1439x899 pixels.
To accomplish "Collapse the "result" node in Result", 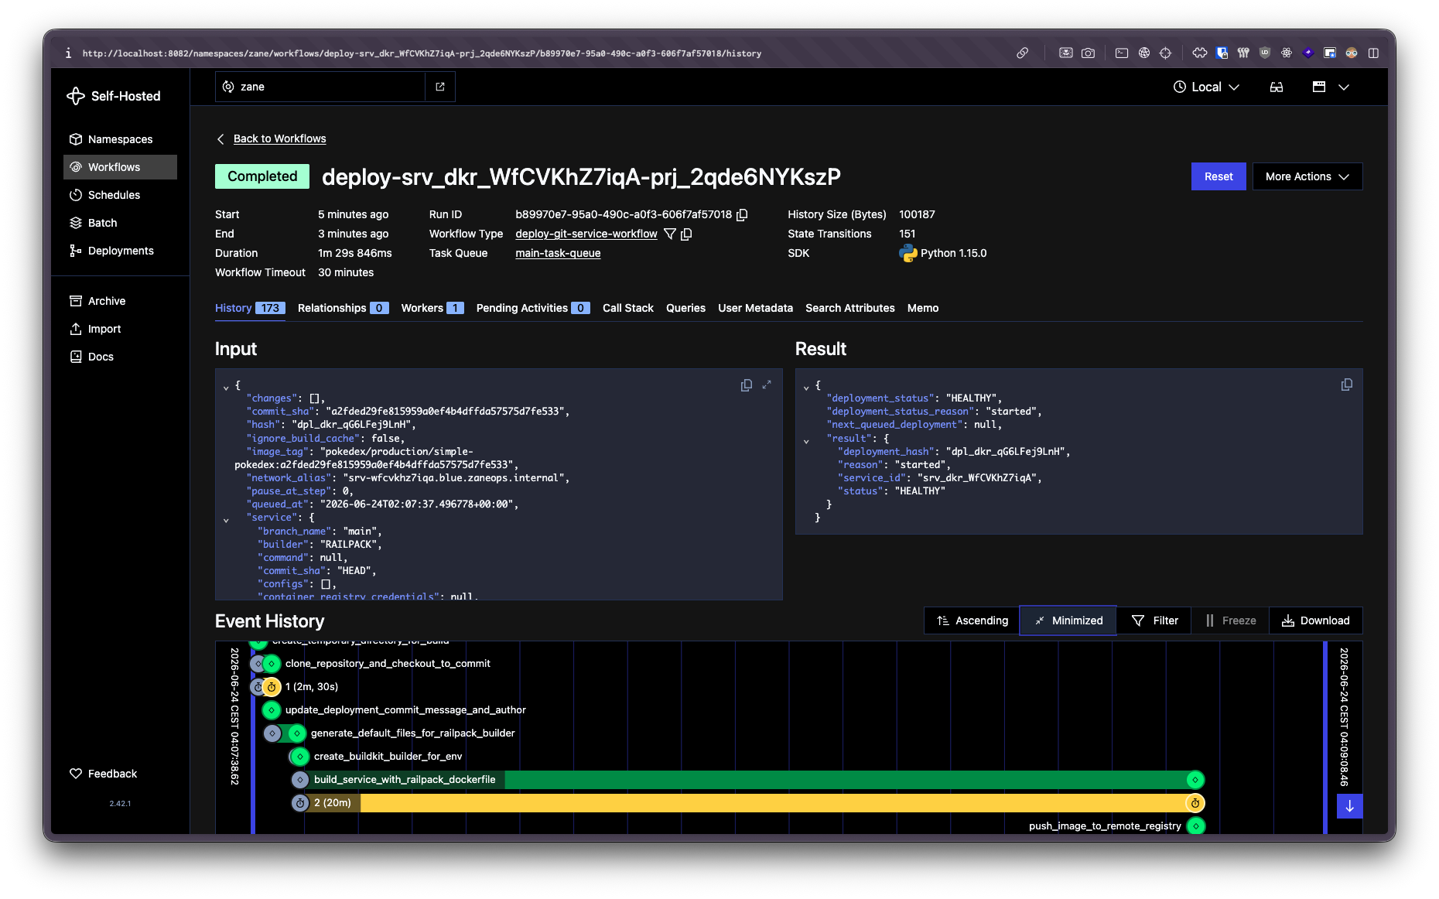I will (x=806, y=440).
